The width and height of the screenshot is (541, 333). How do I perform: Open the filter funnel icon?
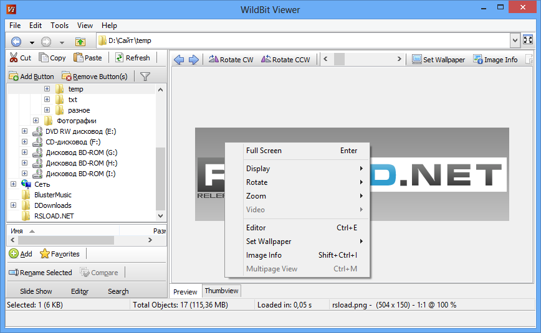click(x=145, y=77)
